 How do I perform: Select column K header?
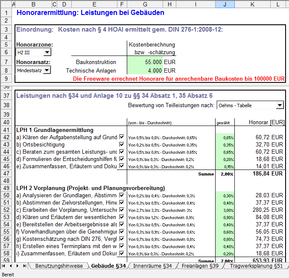pos(253,4)
